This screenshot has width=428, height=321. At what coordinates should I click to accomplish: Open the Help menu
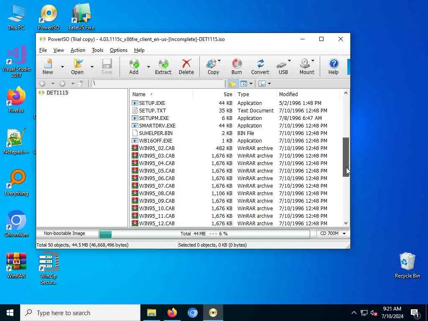(139, 50)
